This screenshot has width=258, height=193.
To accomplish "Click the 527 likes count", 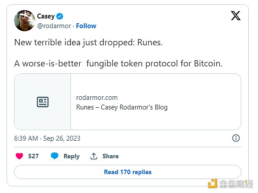I will point(33,156).
